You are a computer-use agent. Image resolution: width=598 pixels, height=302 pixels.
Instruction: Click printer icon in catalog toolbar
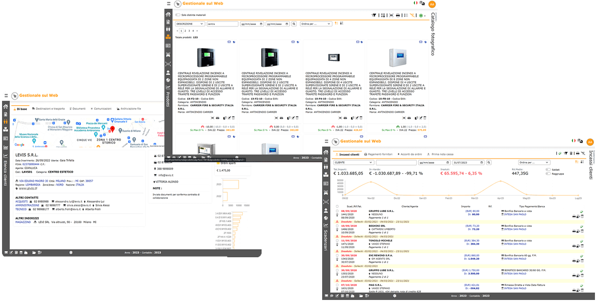(x=398, y=16)
